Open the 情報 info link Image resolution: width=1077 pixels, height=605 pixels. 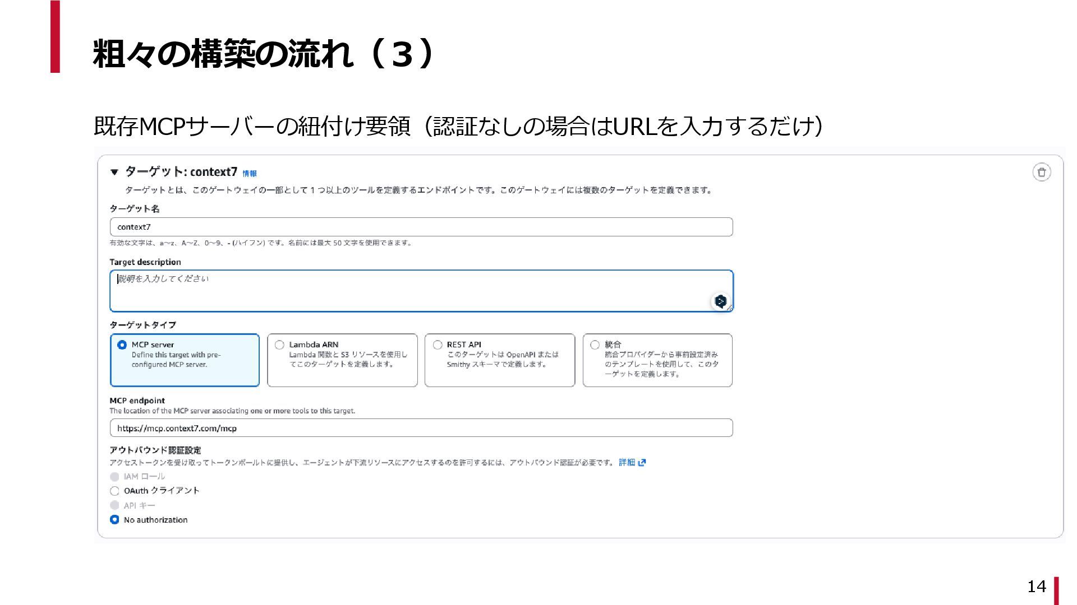pyautogui.click(x=250, y=174)
